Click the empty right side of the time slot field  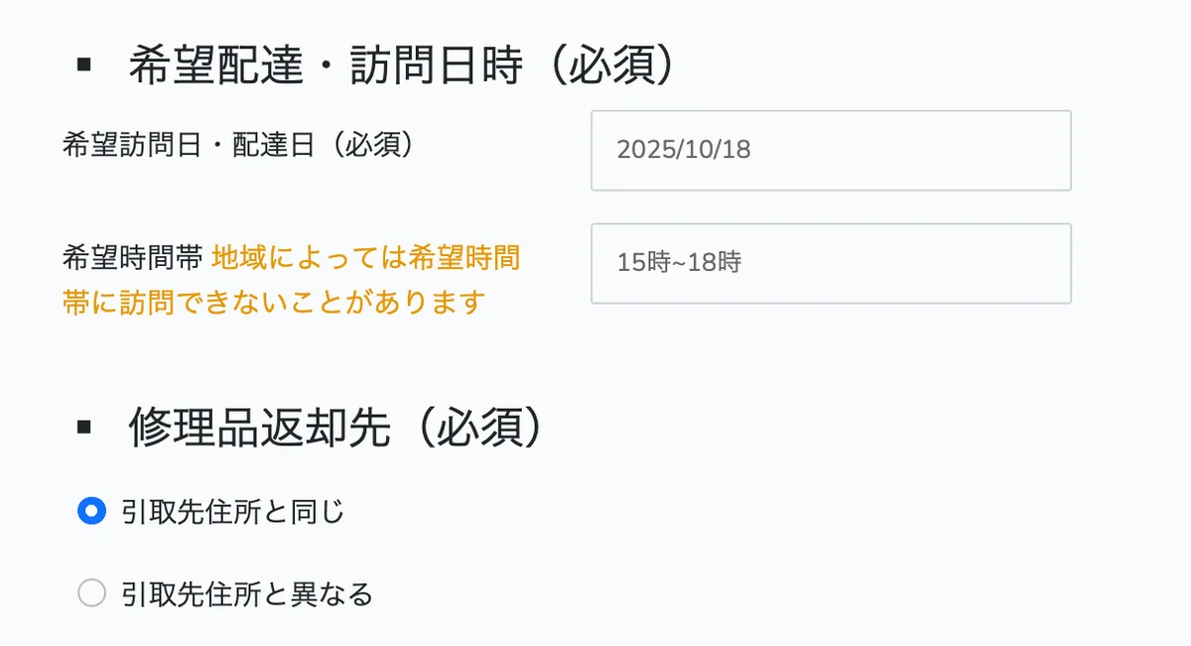click(943, 263)
